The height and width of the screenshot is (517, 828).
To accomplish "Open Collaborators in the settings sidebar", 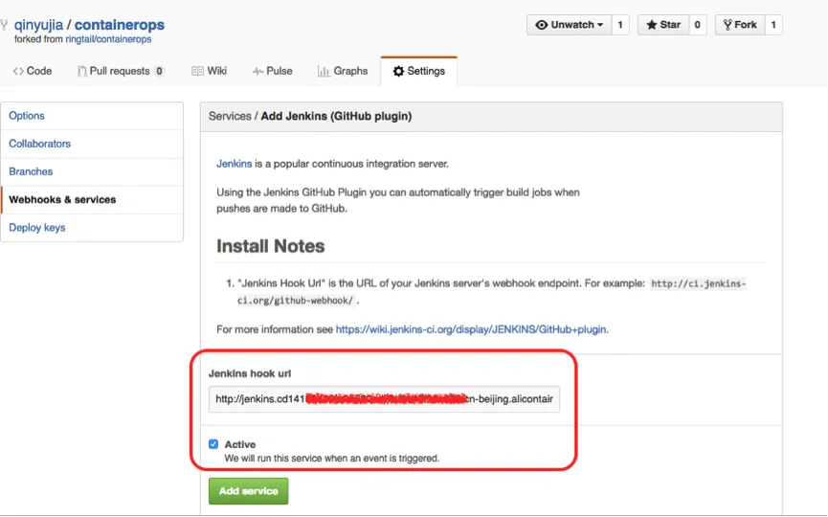I will [92, 144].
